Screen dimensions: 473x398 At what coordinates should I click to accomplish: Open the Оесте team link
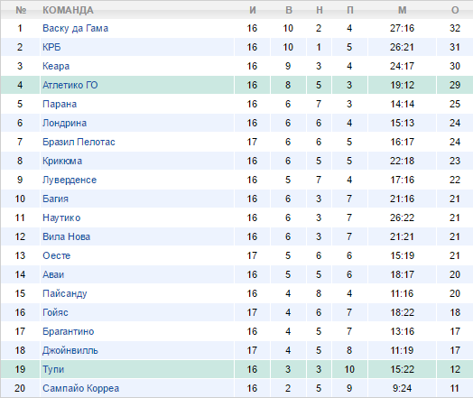pyautogui.click(x=56, y=255)
